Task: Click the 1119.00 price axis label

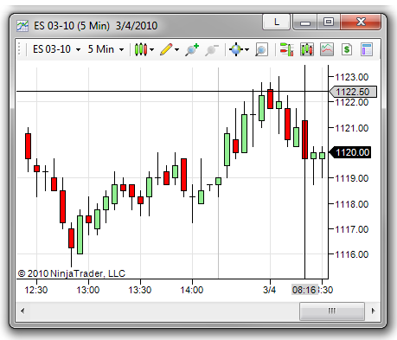Action: tap(352, 178)
